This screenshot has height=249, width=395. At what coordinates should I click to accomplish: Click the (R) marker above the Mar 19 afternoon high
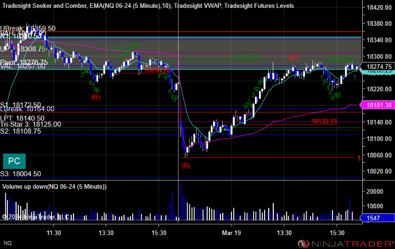pos(293,57)
